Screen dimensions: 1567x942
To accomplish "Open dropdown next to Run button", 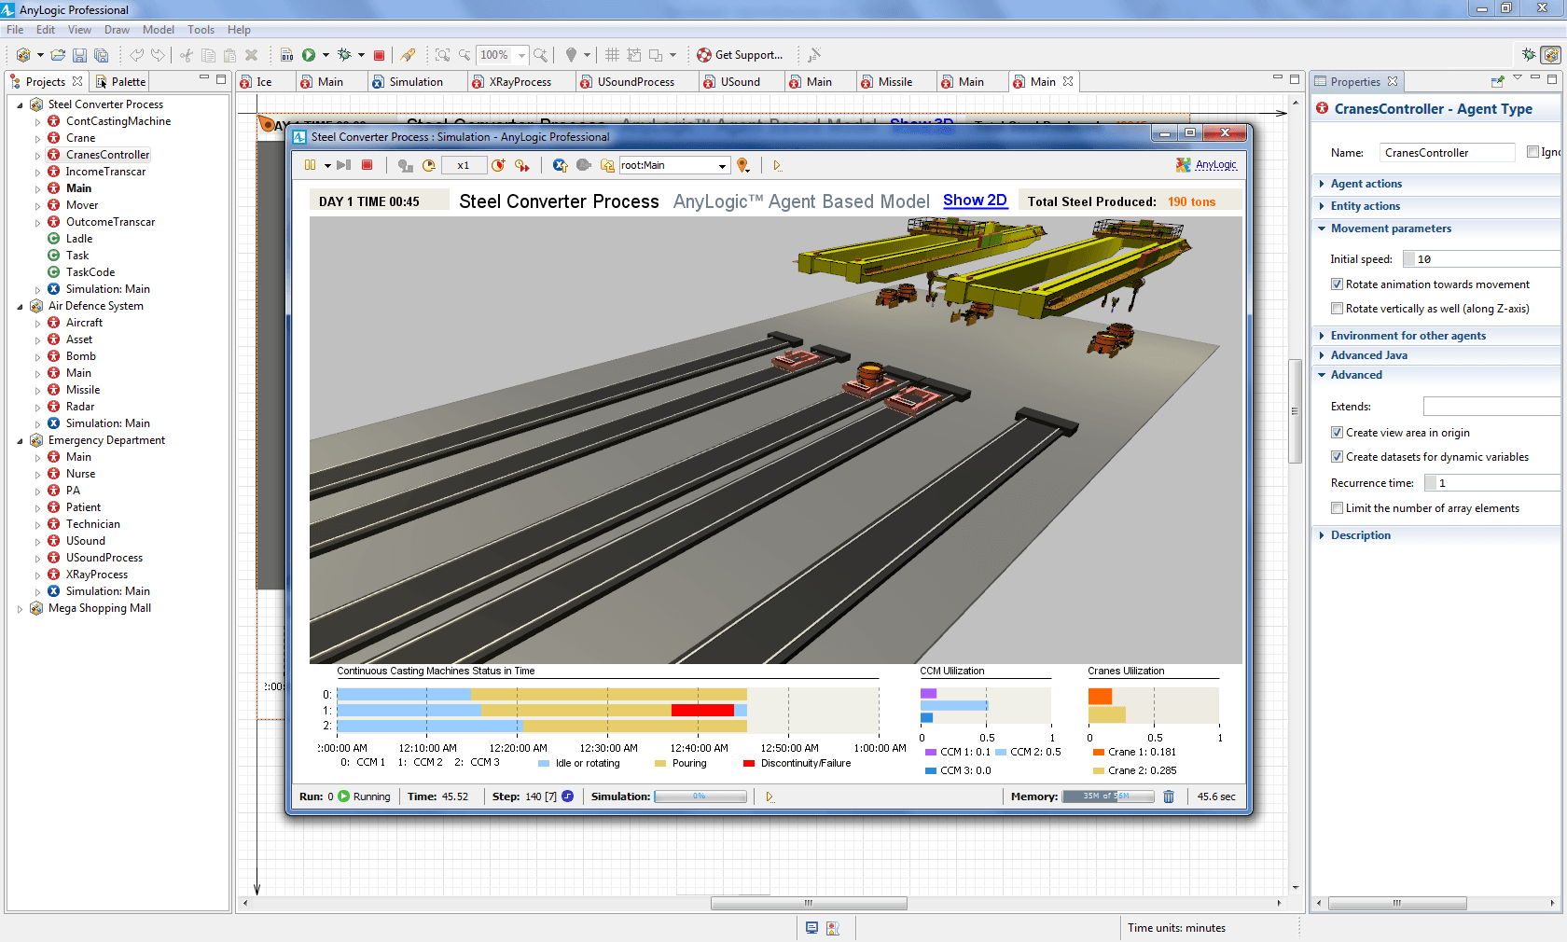I will click(x=326, y=55).
